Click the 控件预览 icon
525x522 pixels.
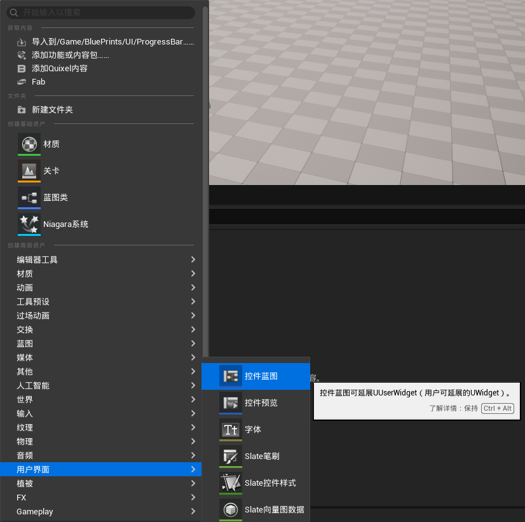pos(231,403)
